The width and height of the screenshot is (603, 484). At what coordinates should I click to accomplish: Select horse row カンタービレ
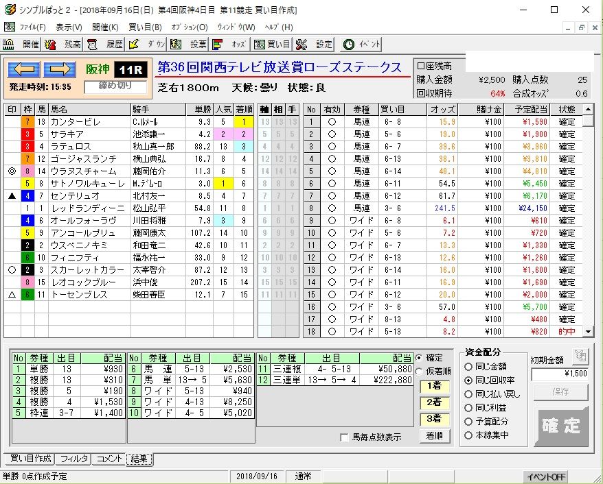coord(129,122)
